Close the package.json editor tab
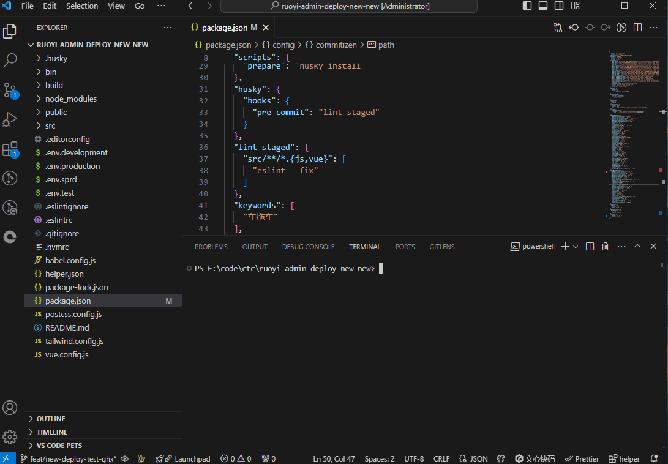This screenshot has height=464, width=668. coord(266,28)
